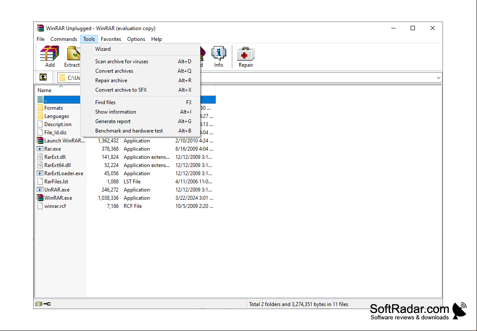Click the key icon in status bar
The height and width of the screenshot is (331, 477).
tap(47, 304)
